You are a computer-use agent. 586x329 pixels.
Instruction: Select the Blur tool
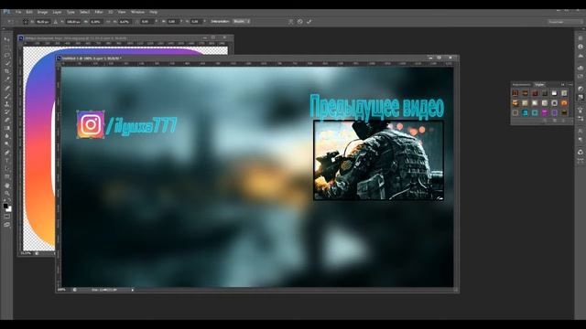coord(6,136)
